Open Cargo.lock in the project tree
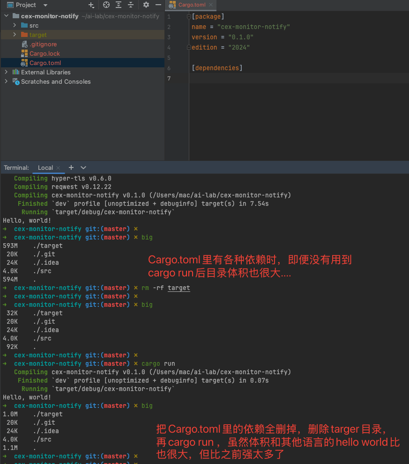This screenshot has height=464, width=409. pyautogui.click(x=45, y=53)
